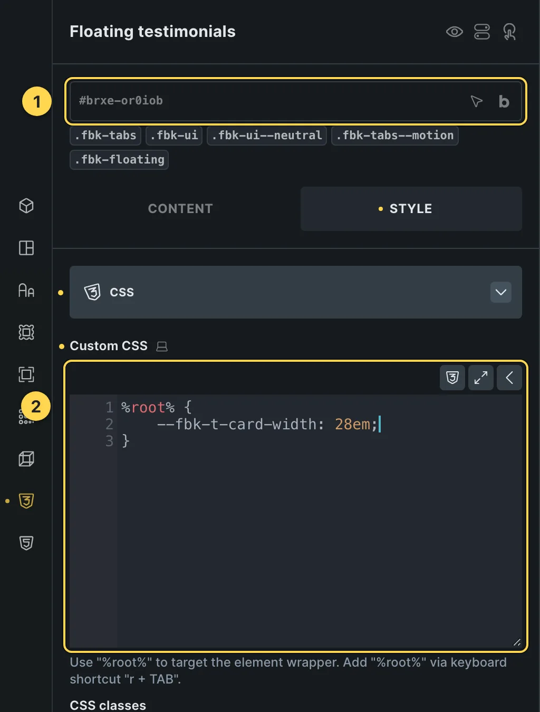Viewport: 540px width, 712px height.
Task: Open the 3D wireframe box icon in sidebar
Action: (26, 459)
